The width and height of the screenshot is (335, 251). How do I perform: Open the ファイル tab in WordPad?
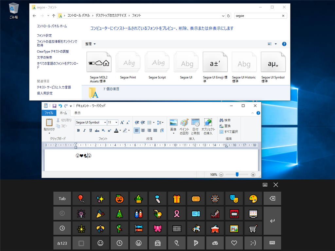(49, 113)
